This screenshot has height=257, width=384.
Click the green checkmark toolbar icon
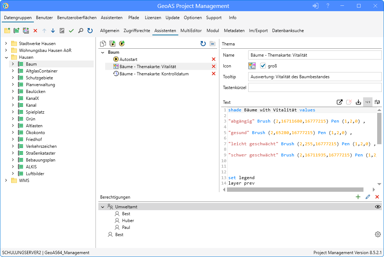(71, 31)
